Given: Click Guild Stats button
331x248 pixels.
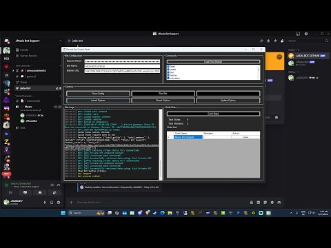Looking at the screenshot, I should click(213, 114).
